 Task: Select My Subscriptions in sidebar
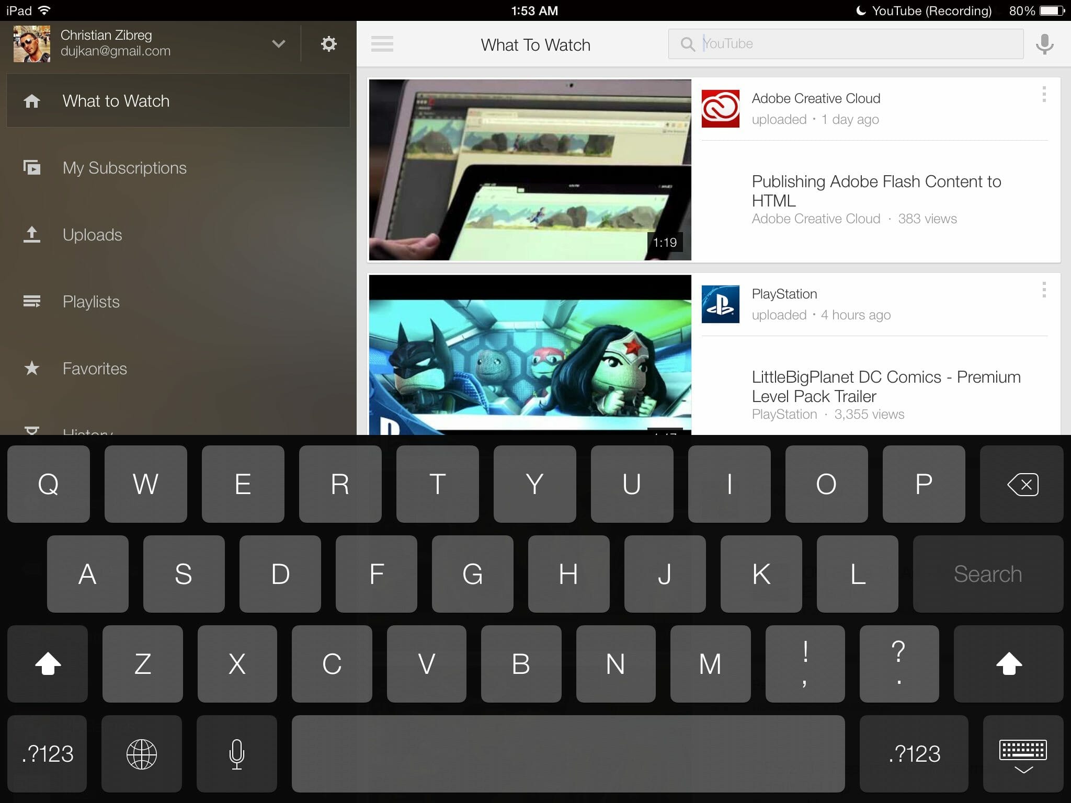[x=124, y=168]
